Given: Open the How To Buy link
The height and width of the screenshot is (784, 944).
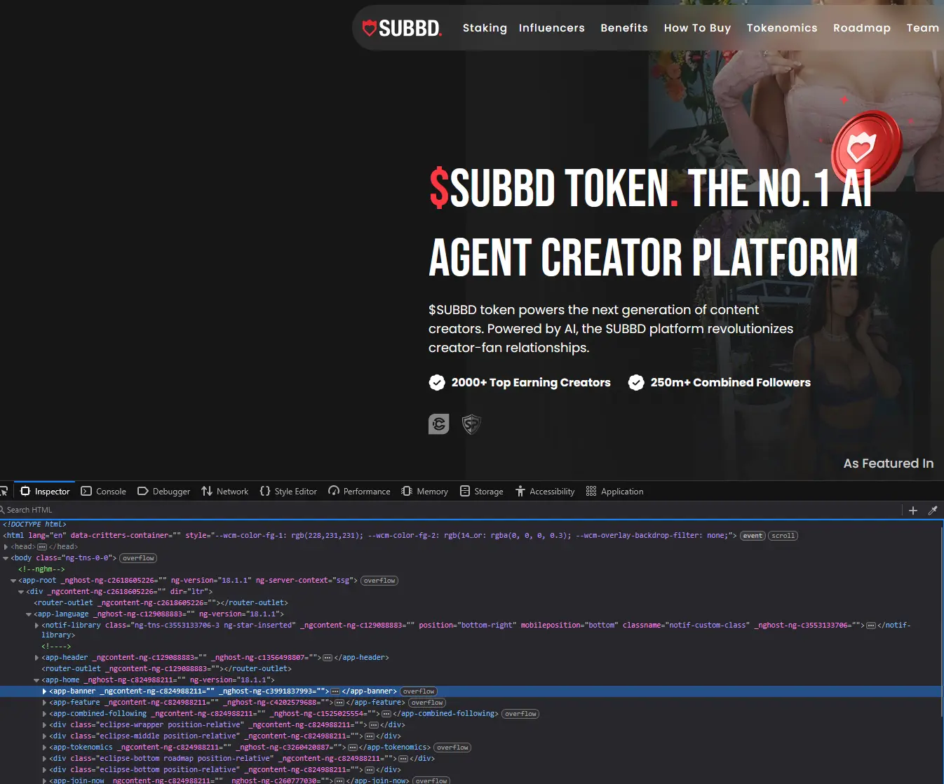Looking at the screenshot, I should click(697, 28).
